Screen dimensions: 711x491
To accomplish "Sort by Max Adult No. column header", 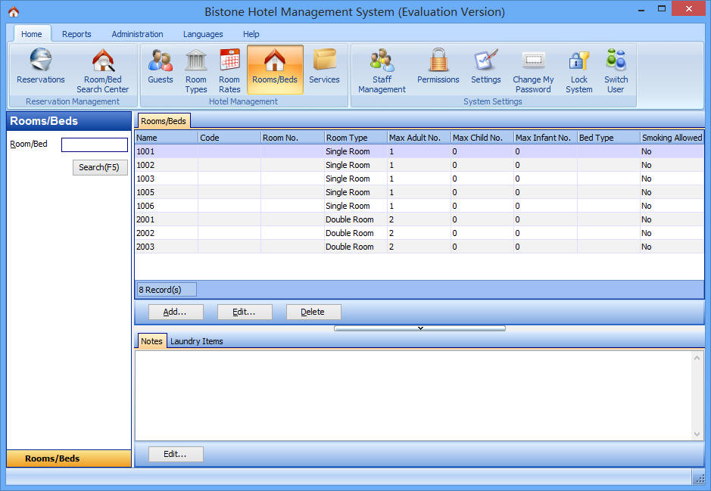I will coord(419,137).
